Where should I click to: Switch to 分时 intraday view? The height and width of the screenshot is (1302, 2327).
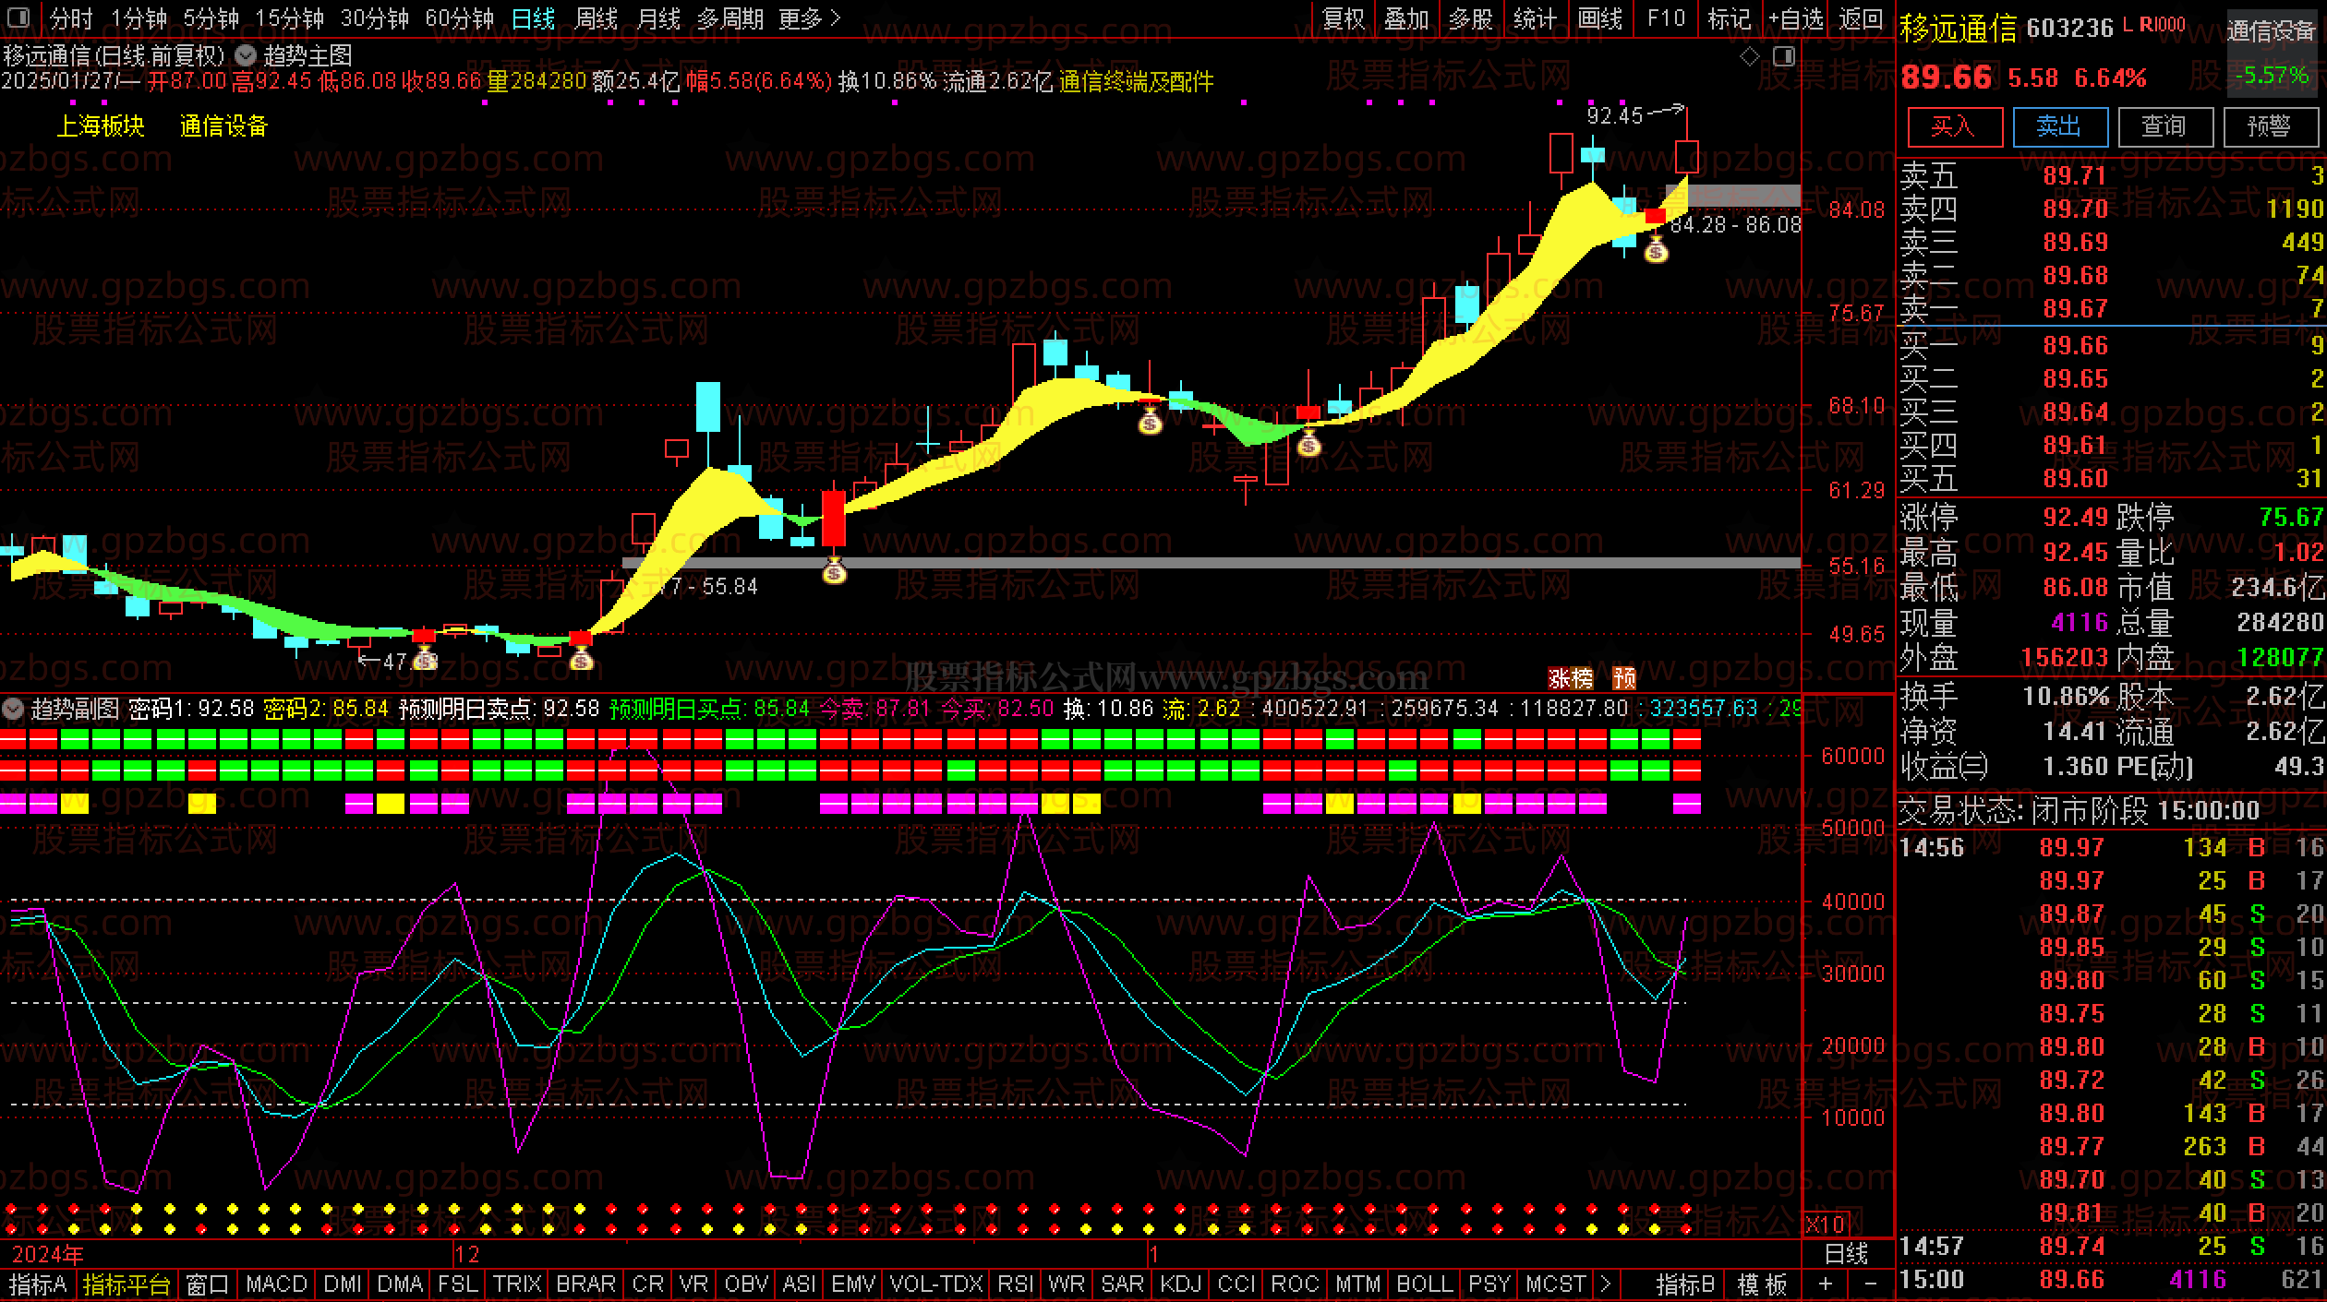tap(72, 18)
